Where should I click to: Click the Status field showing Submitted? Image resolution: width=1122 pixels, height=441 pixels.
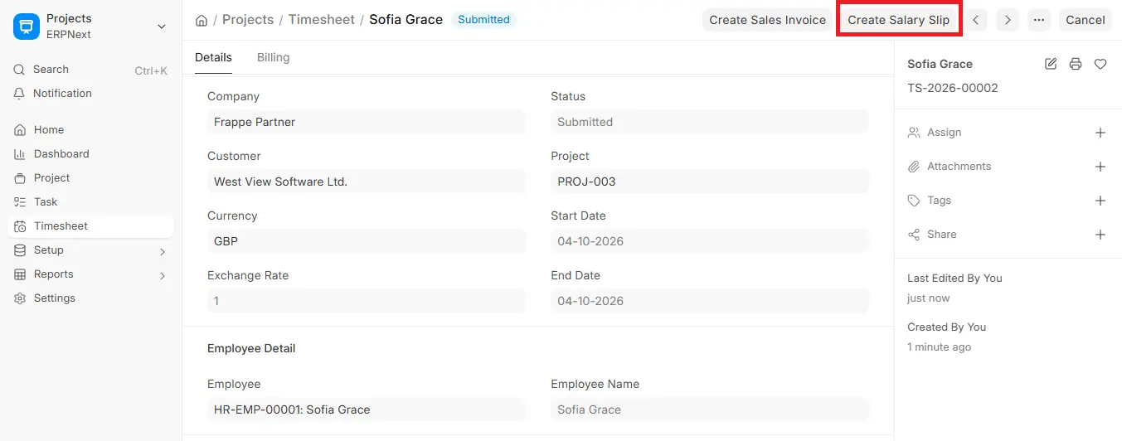710,122
